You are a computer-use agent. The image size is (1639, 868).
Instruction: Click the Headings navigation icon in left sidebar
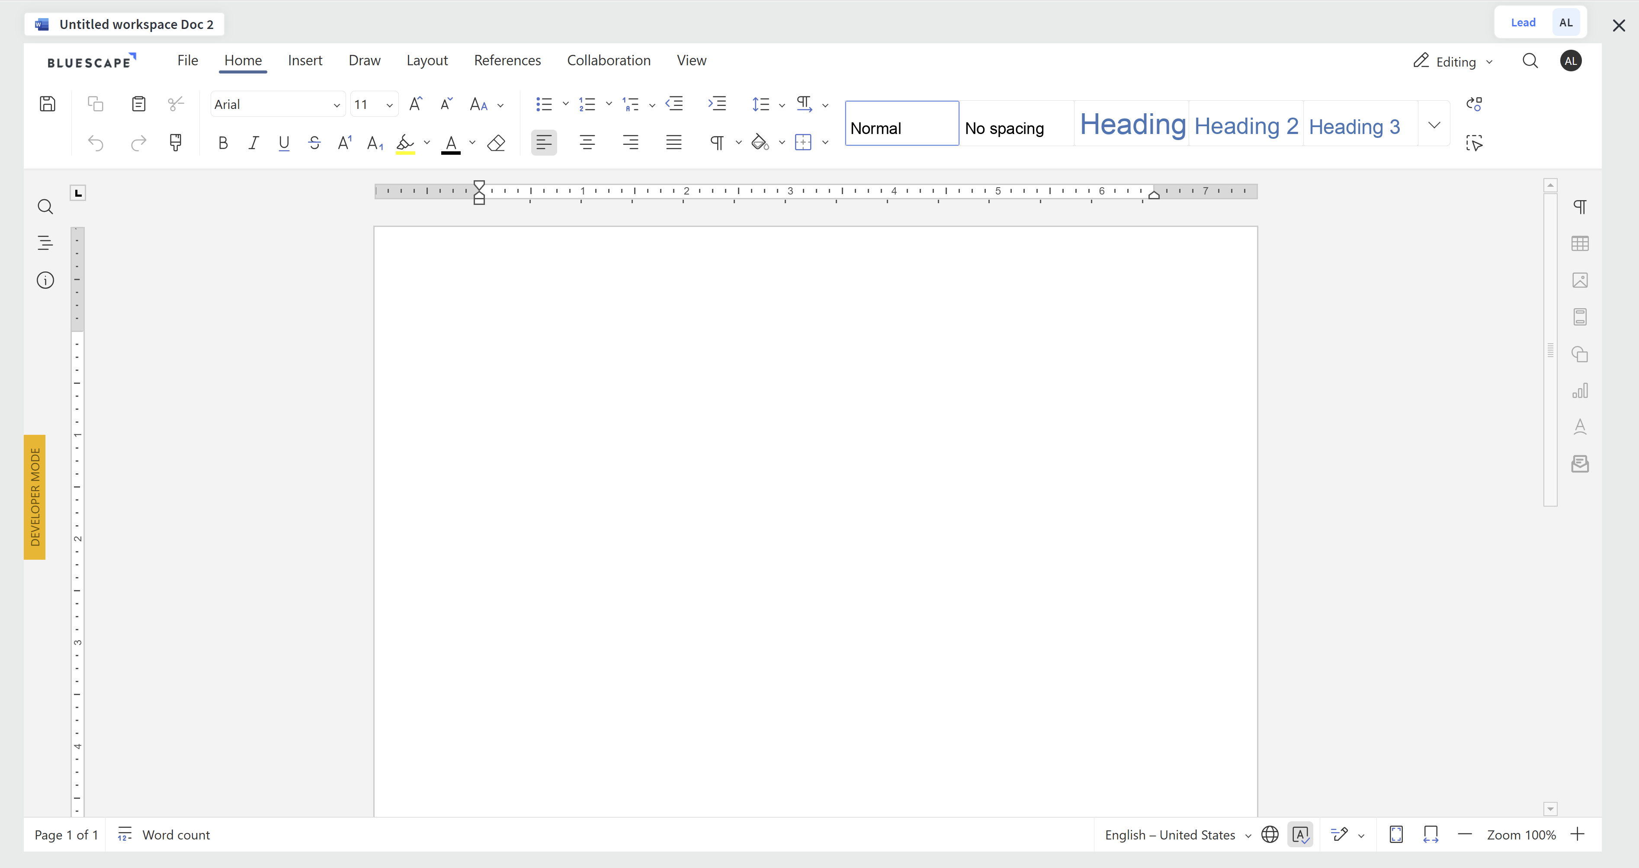(45, 243)
